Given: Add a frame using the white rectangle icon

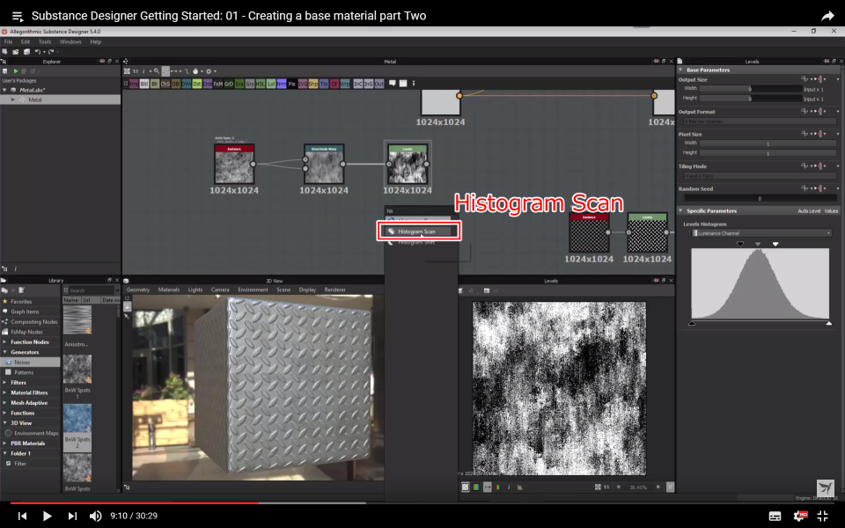Looking at the screenshot, I should [x=403, y=84].
